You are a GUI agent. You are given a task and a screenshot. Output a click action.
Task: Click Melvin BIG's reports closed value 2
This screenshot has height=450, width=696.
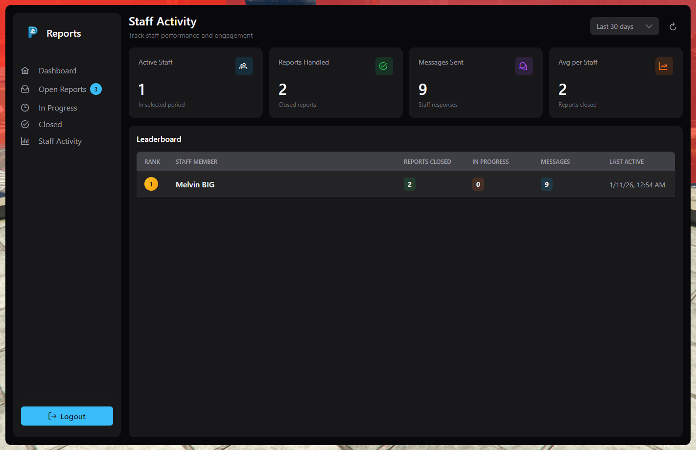[x=410, y=184]
